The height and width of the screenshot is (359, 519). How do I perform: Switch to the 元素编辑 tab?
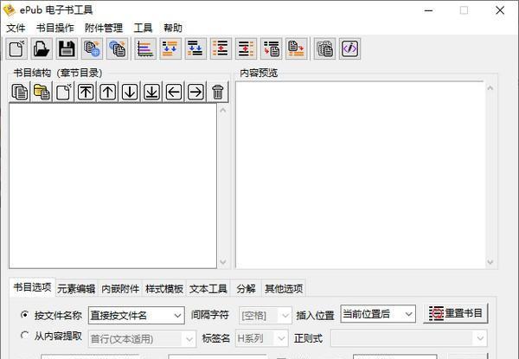tap(76, 289)
